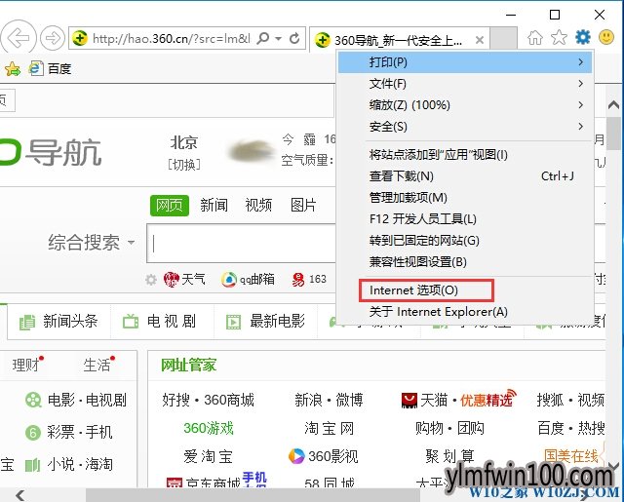Open 彩票·手机 sidebar link
This screenshot has width=624, height=502.
(69, 432)
